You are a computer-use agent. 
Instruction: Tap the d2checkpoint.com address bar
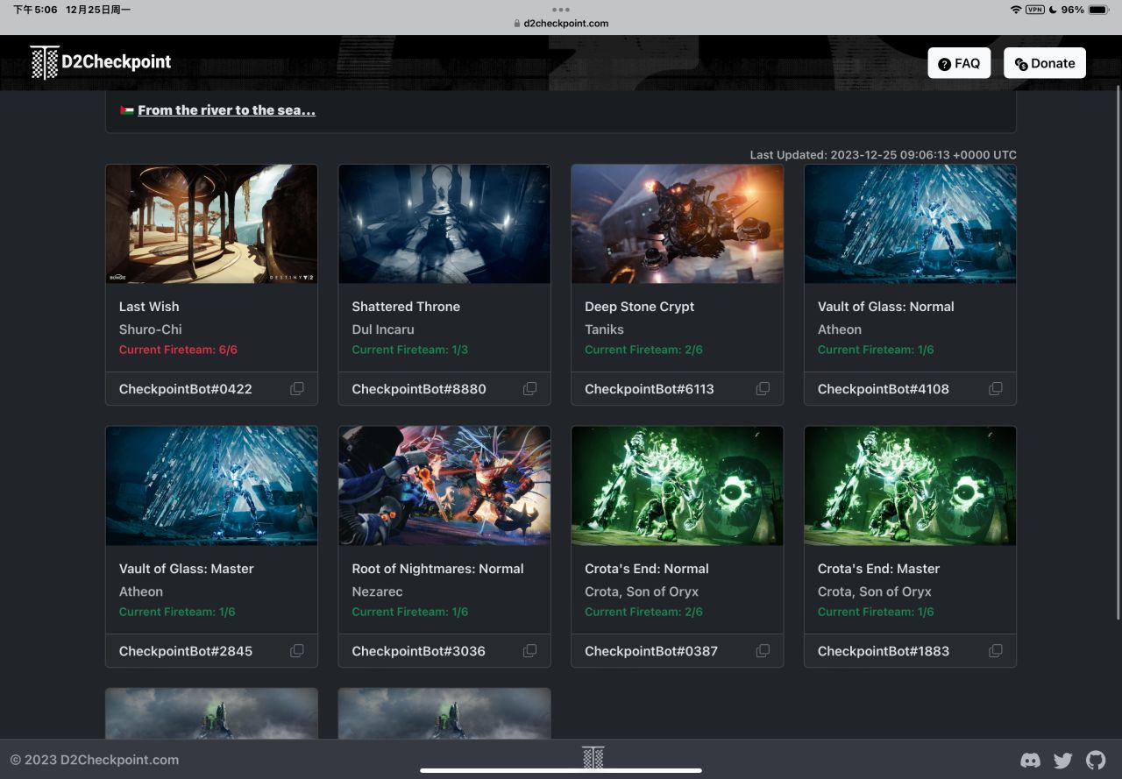(561, 24)
